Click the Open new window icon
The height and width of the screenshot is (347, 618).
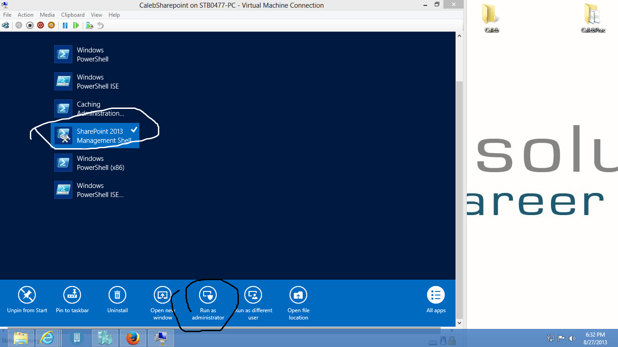pyautogui.click(x=162, y=295)
